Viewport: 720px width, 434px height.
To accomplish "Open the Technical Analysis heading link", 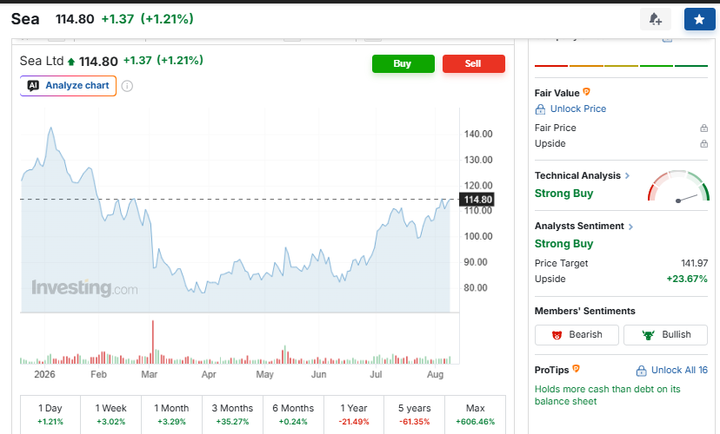I will pos(577,175).
